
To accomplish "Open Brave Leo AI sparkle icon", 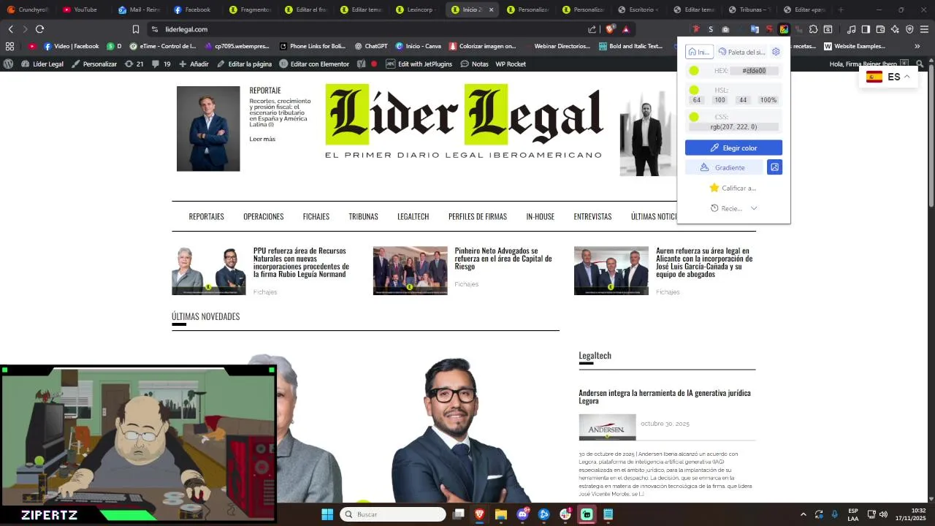I will pos(895,29).
